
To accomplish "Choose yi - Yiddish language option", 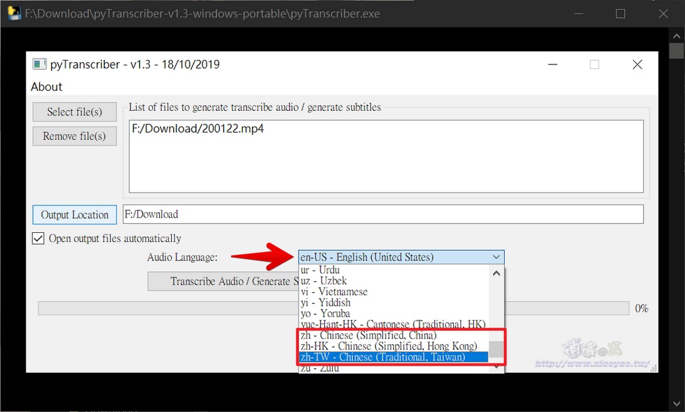I will (394, 303).
